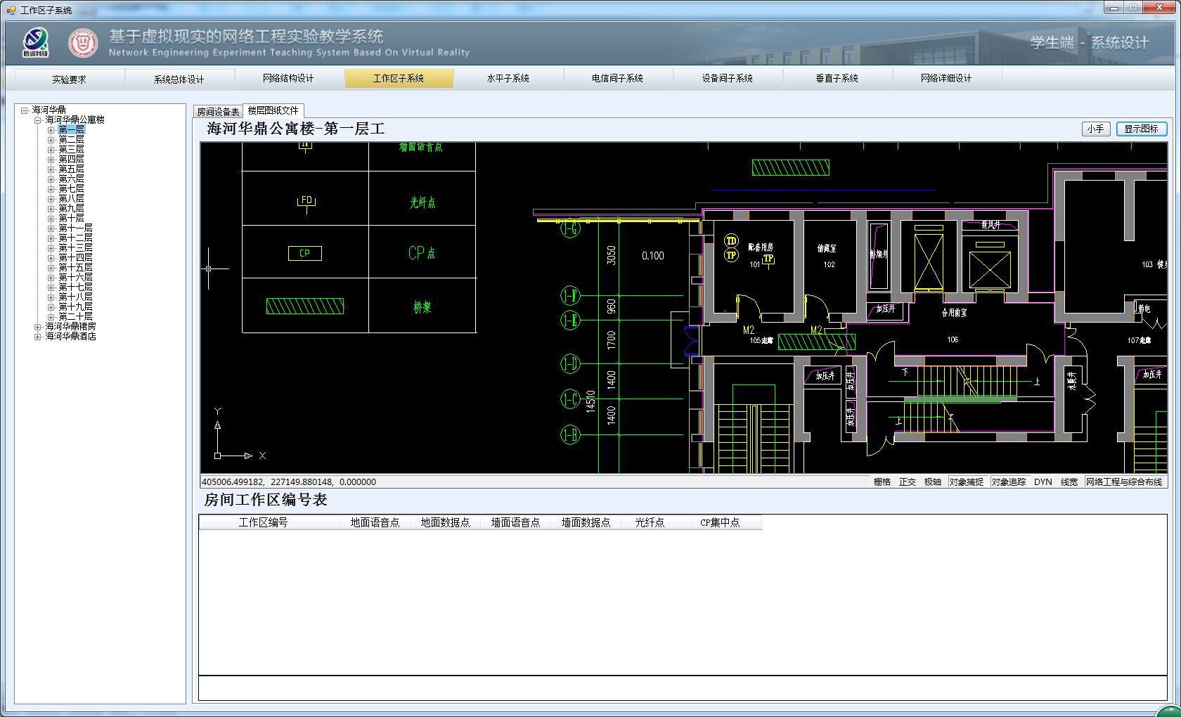Click the 墙面语音点 column header

point(516,522)
